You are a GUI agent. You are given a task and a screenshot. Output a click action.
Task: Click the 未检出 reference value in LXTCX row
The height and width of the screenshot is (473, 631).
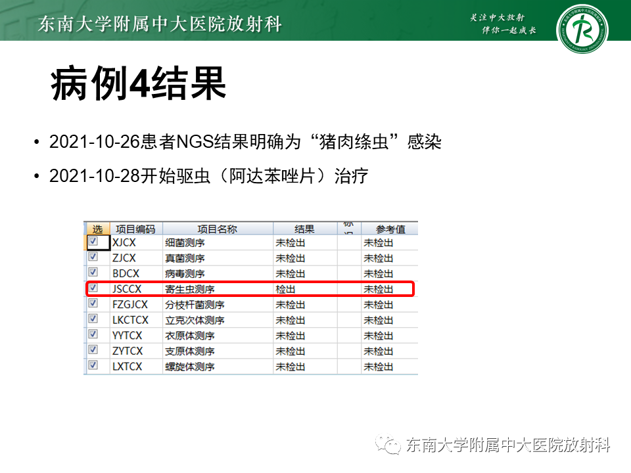[379, 367]
